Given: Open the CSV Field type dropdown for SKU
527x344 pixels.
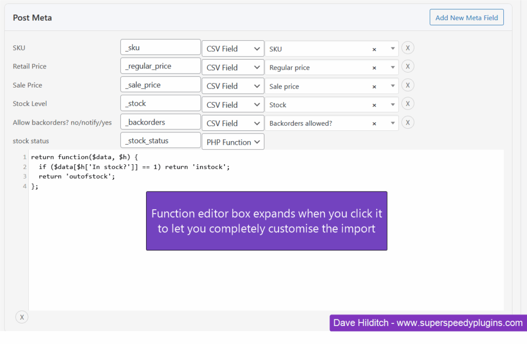Looking at the screenshot, I should [233, 49].
